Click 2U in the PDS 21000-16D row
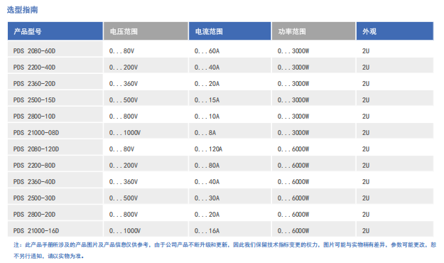Viewport: 444px width, 263px height. [x=366, y=231]
